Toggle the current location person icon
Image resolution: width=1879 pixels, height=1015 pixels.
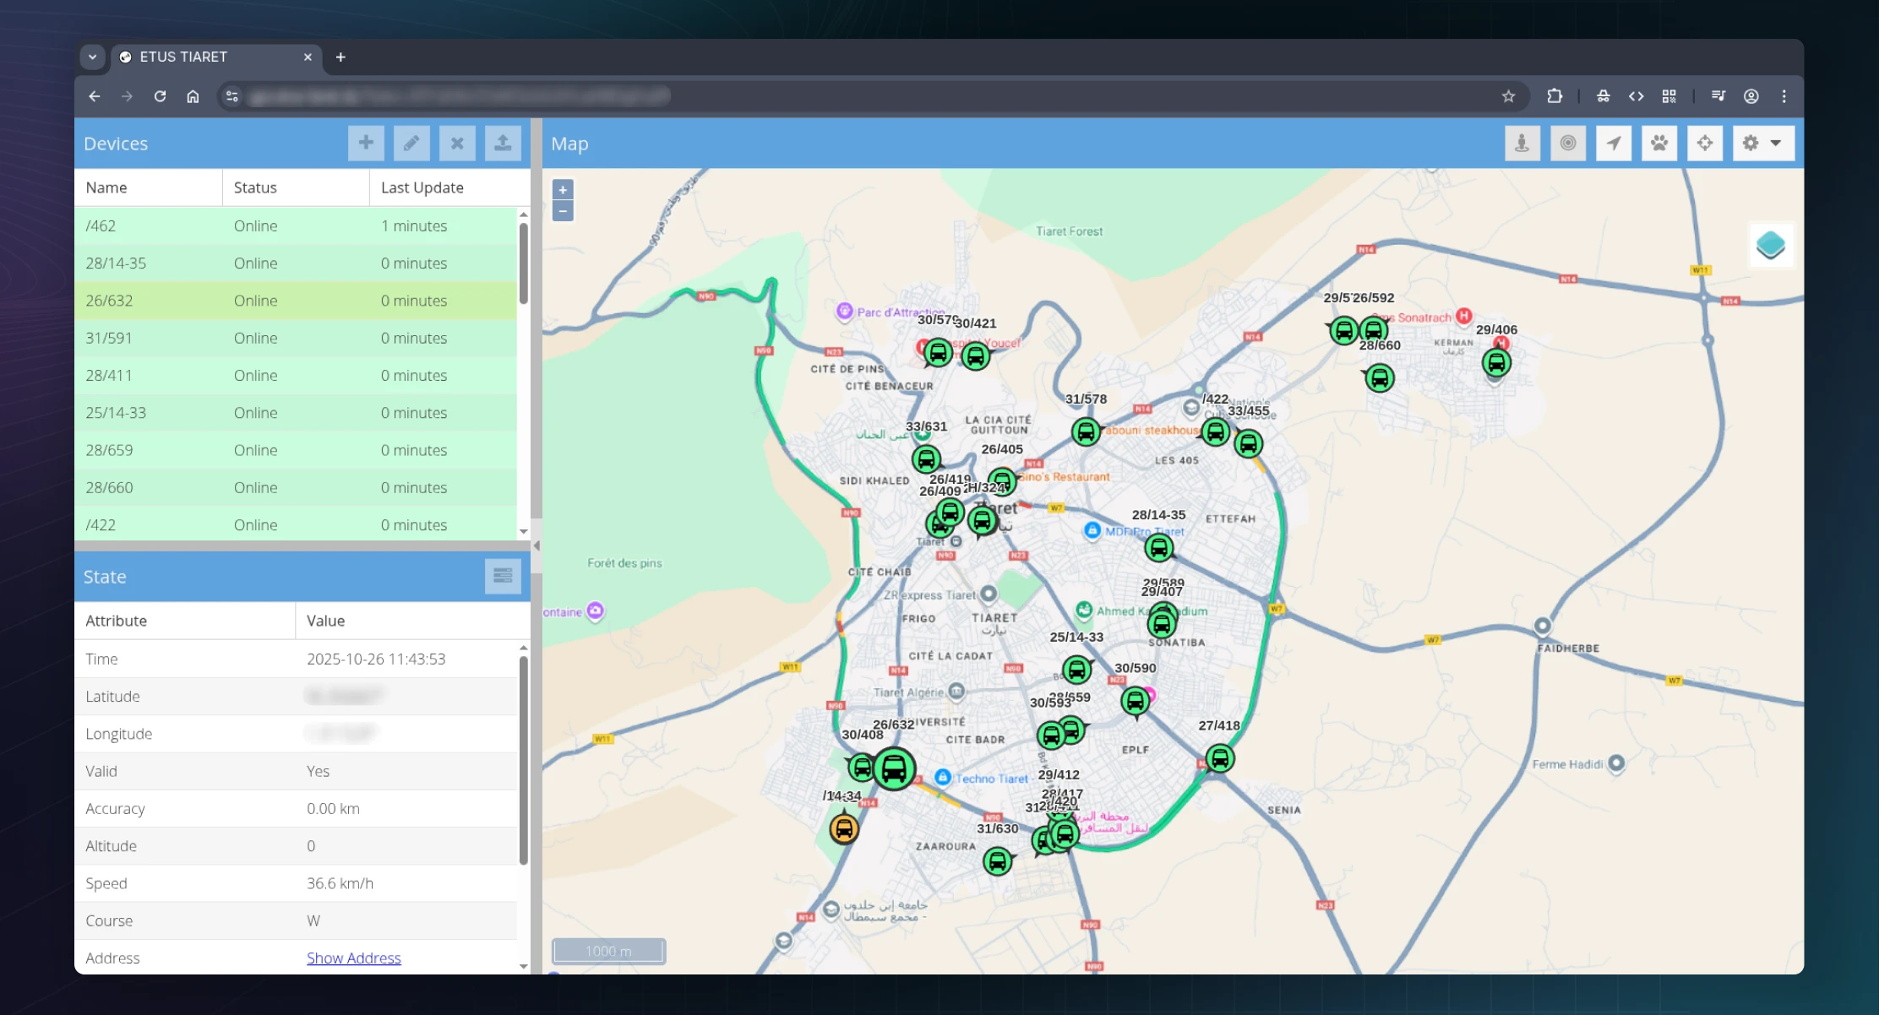point(1522,143)
